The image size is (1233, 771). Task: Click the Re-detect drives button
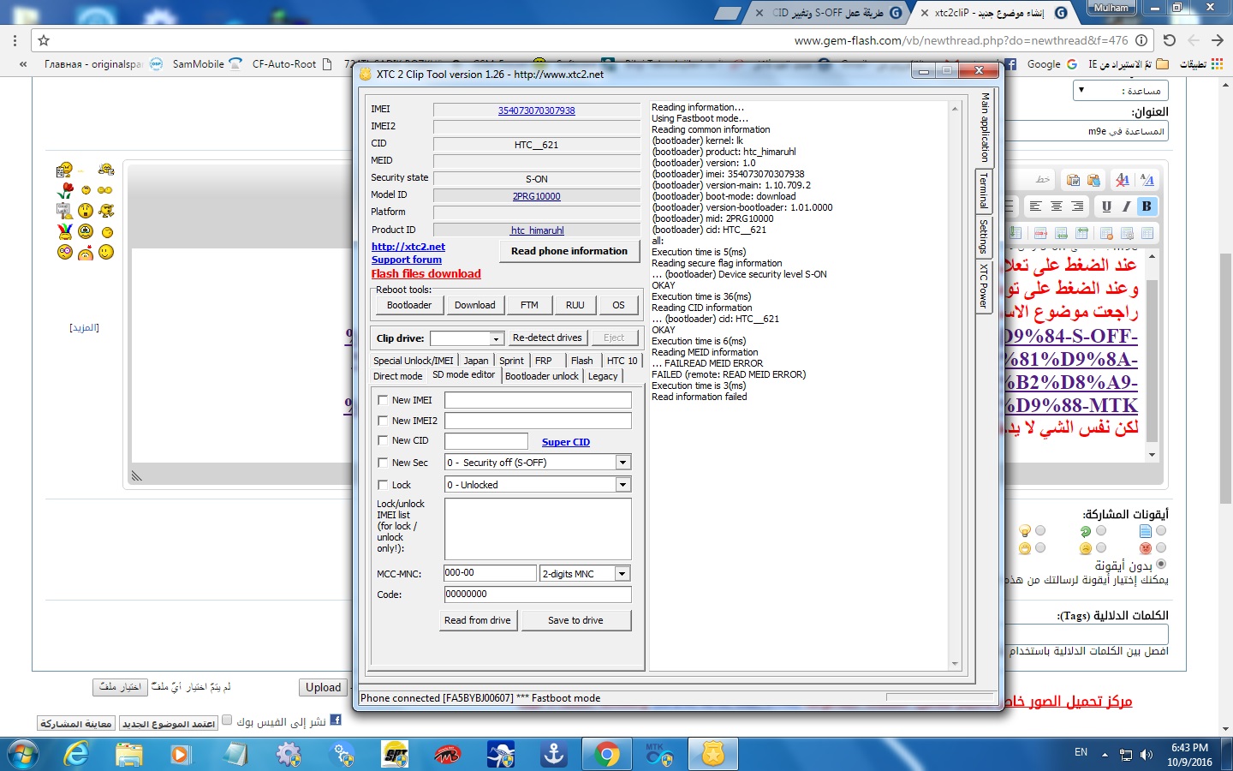[547, 338]
